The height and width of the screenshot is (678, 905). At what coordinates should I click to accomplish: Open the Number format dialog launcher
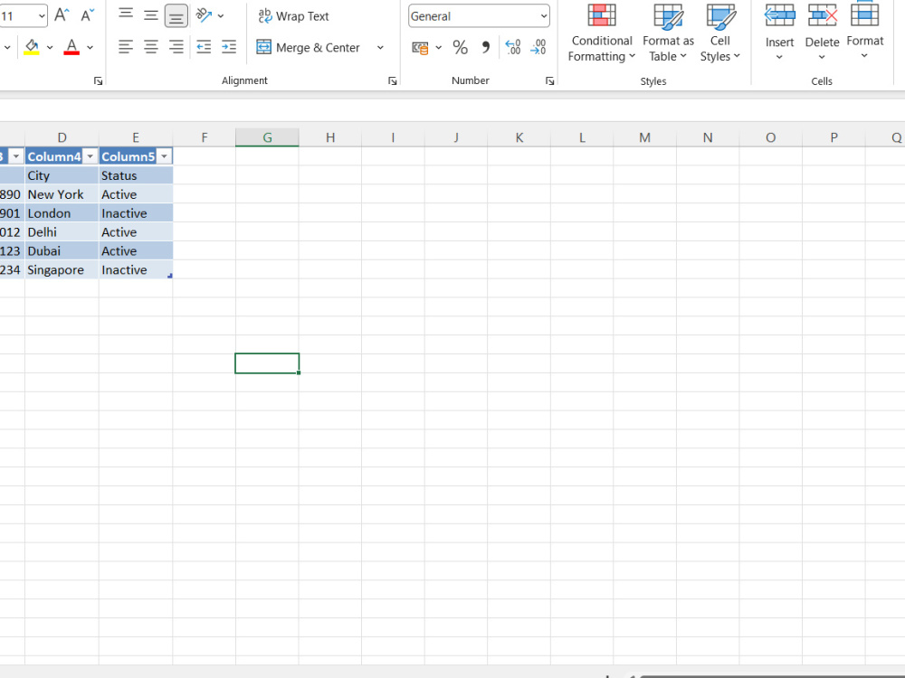(x=549, y=81)
